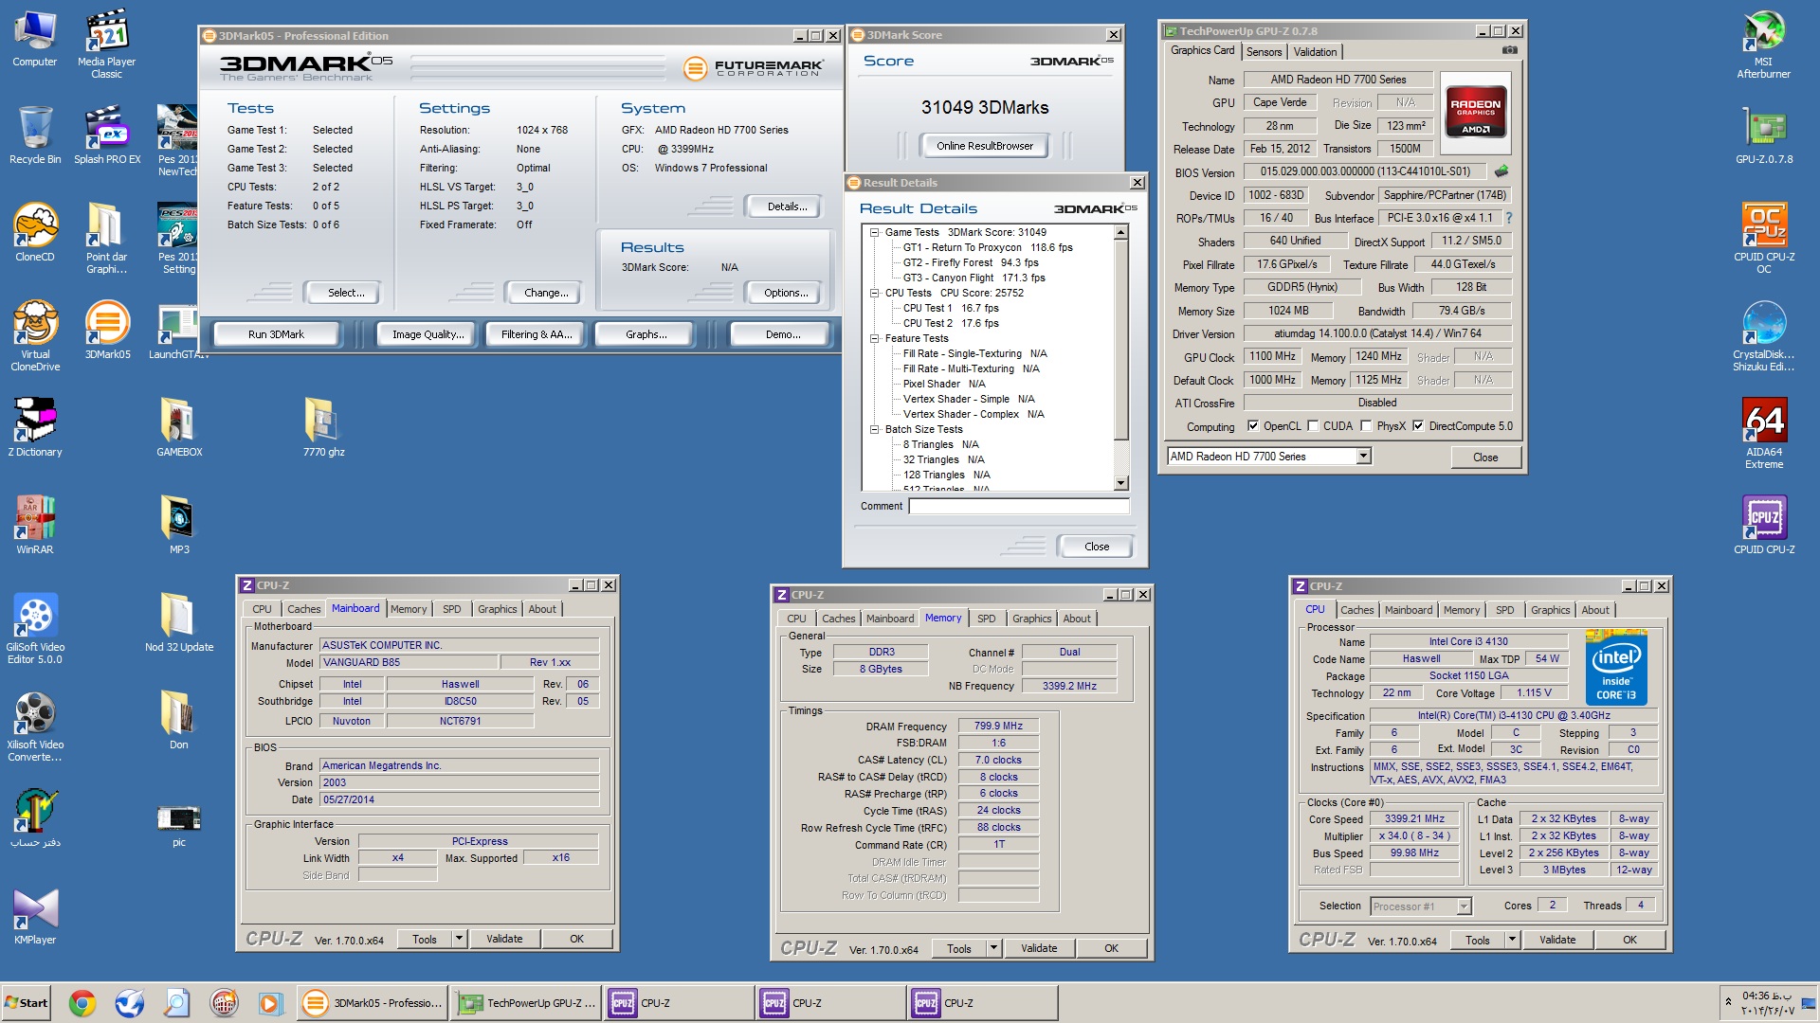
Task: Launch Splash PRO EX shortcut
Action: [107, 135]
